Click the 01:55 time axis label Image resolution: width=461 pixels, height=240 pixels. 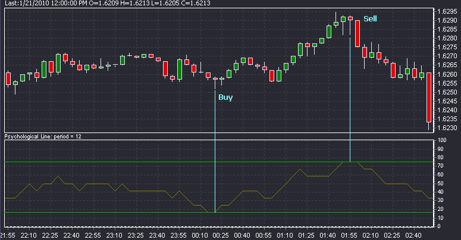pos(349,235)
